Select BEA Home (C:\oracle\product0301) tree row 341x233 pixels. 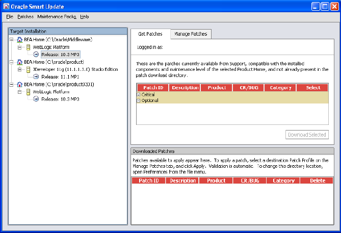(59, 85)
